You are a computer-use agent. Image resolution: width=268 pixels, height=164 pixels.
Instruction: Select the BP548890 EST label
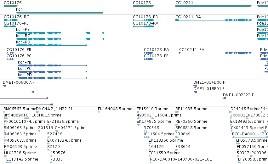tap(14, 115)
